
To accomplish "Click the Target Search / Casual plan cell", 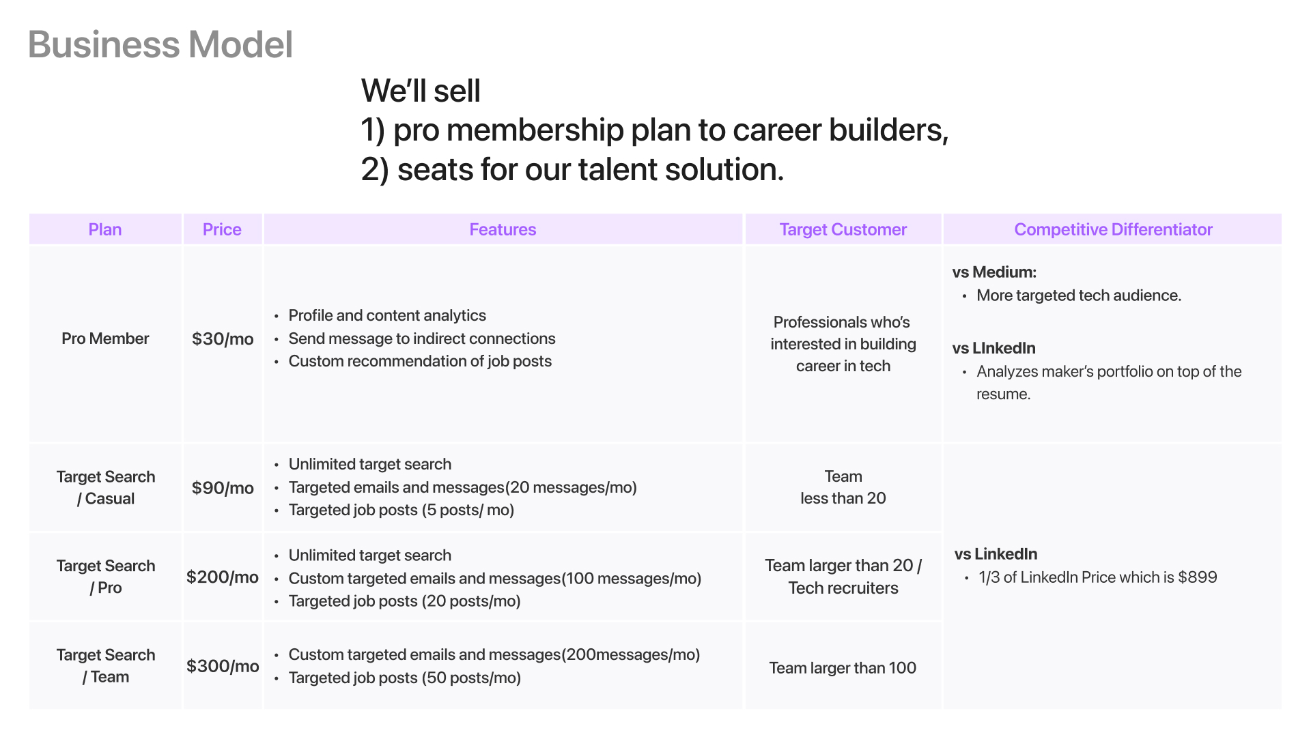I will tap(105, 487).
